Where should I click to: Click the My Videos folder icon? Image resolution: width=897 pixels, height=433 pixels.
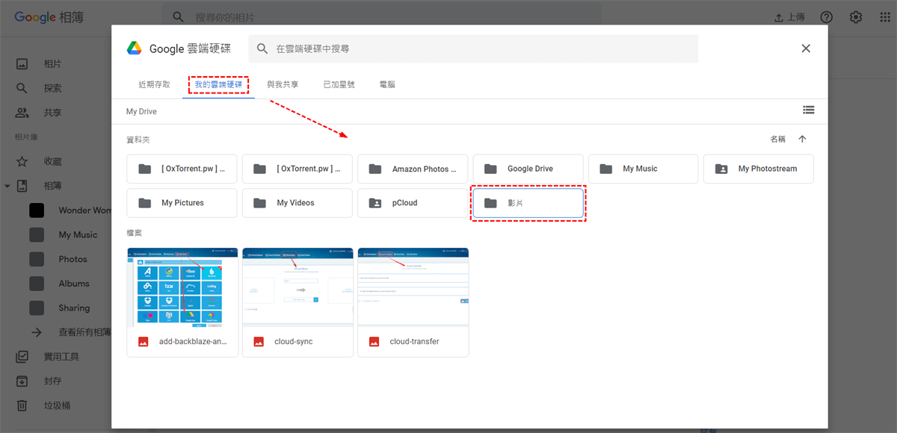pos(259,203)
